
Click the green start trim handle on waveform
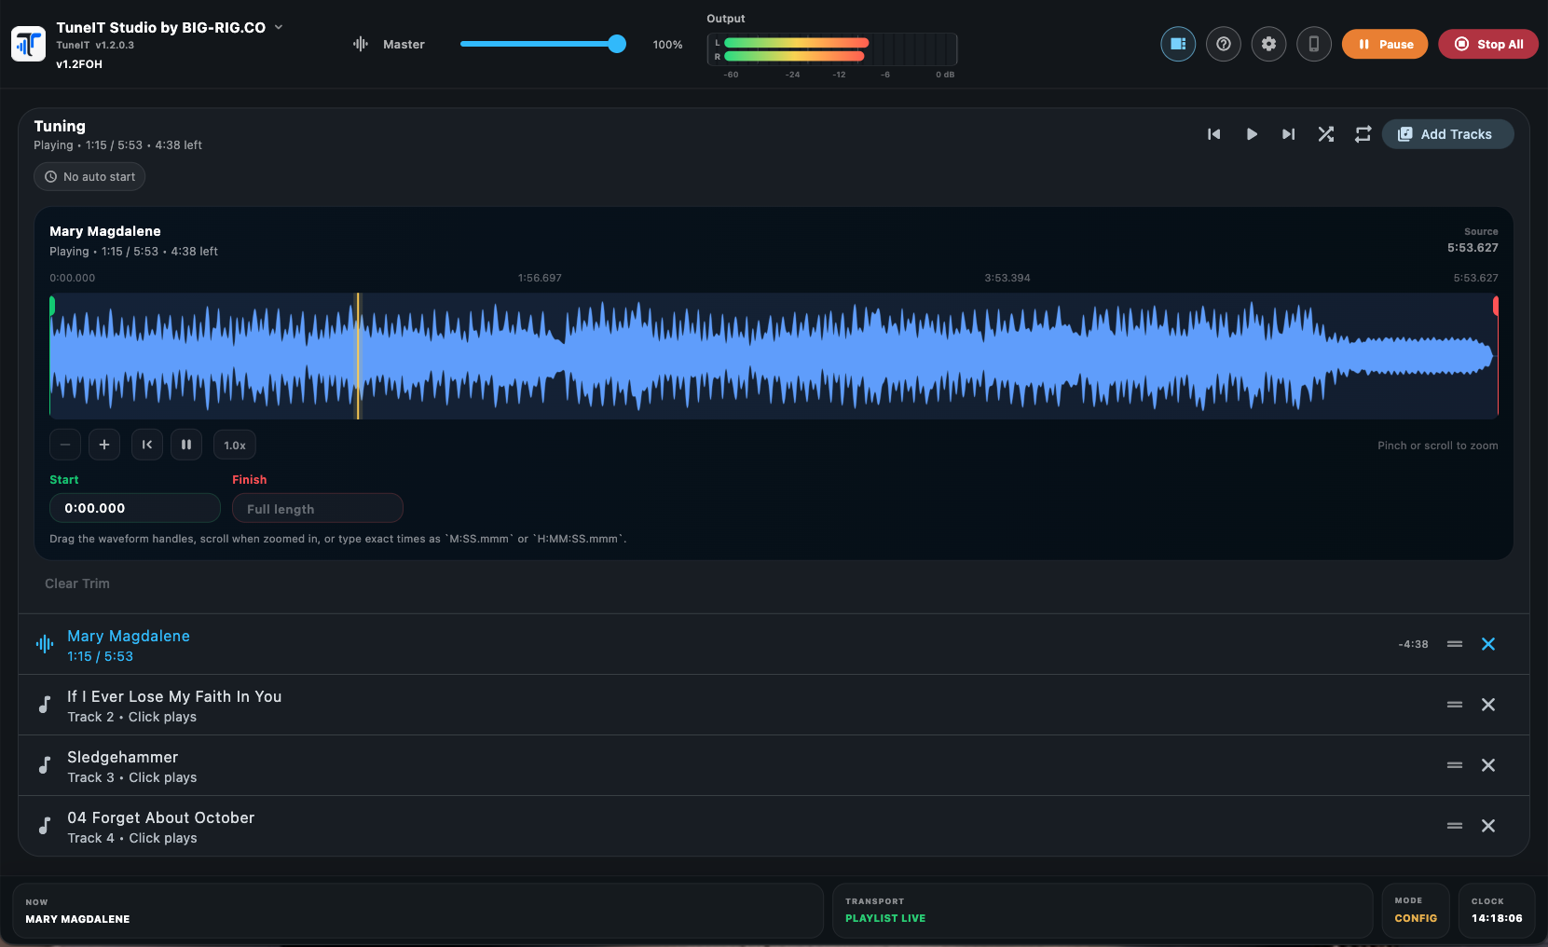click(x=52, y=305)
